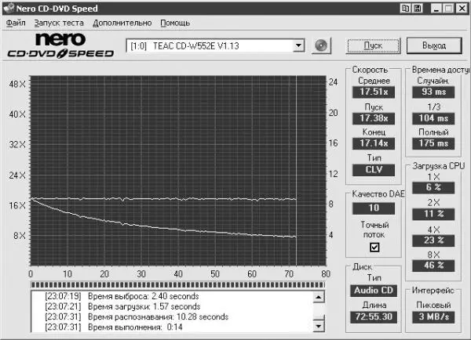Click the CLV type value
Viewport: 471px width, 340px height.
tap(374, 170)
